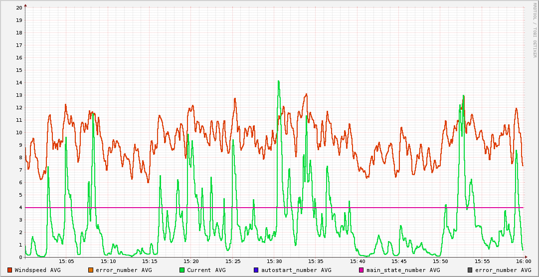Click the 20 value on the y-axis
This screenshot has width=539, height=277.
(19, 8)
